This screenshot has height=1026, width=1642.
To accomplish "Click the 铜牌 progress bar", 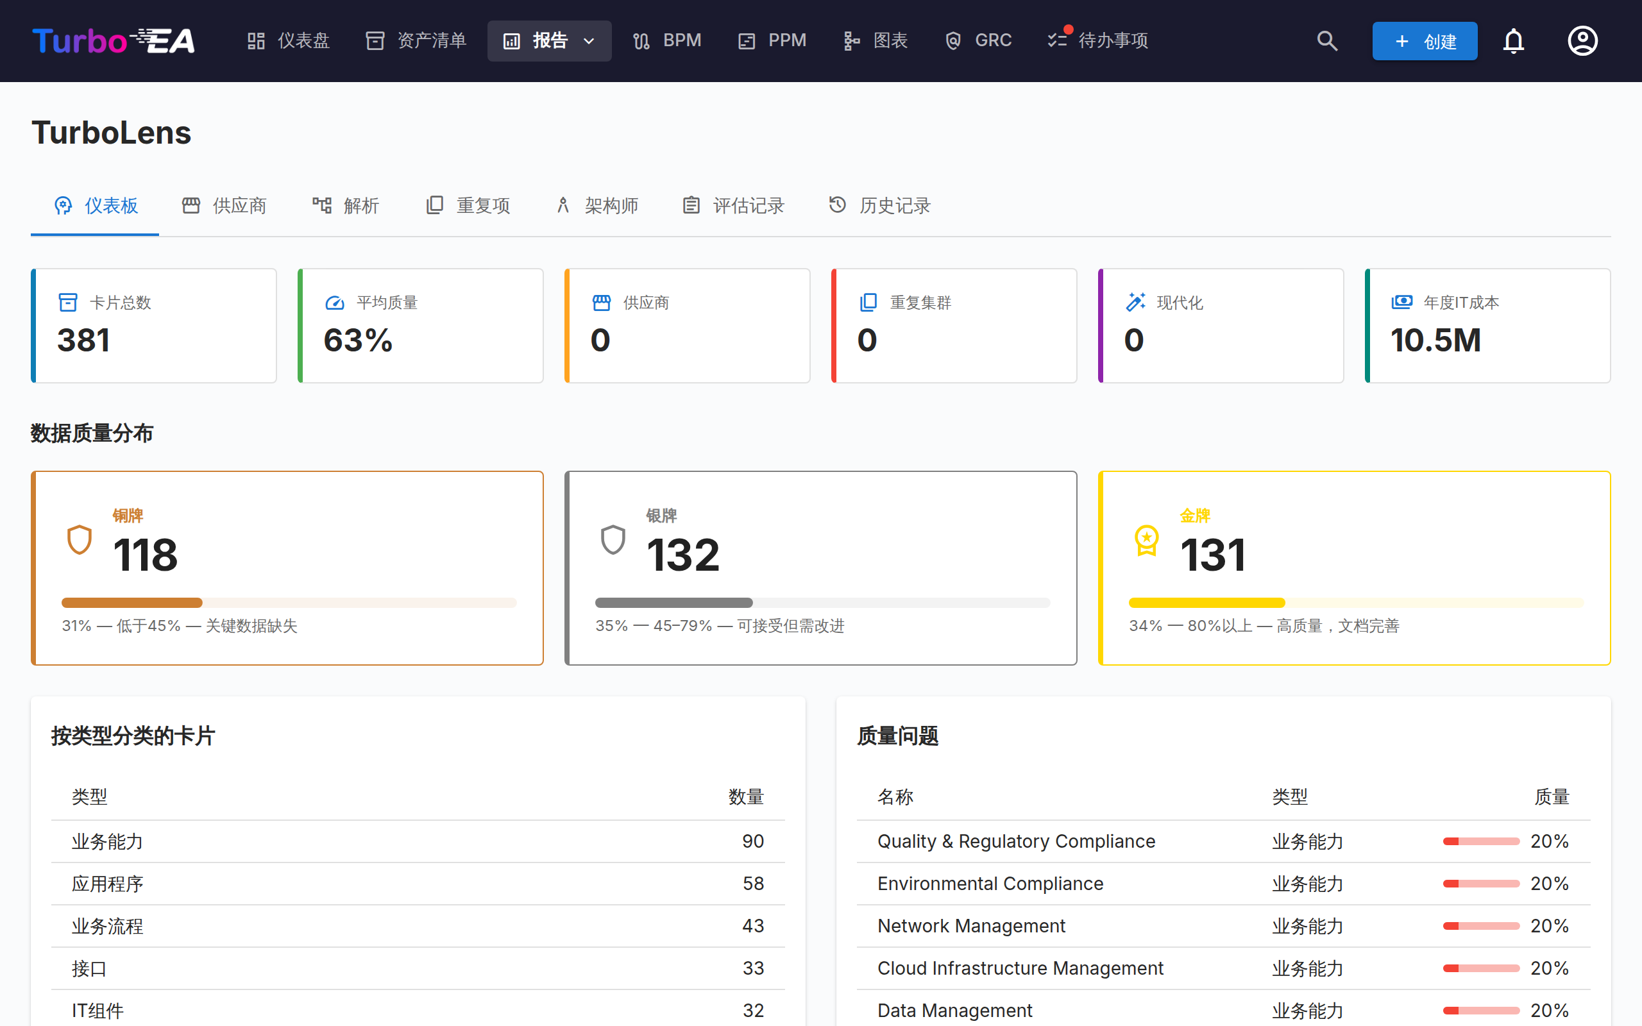I will [289, 603].
